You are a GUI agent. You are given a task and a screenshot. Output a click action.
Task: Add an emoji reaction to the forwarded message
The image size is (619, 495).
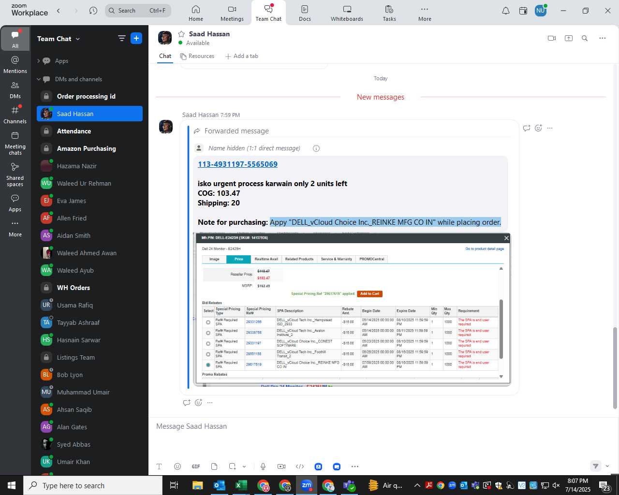[x=538, y=128]
